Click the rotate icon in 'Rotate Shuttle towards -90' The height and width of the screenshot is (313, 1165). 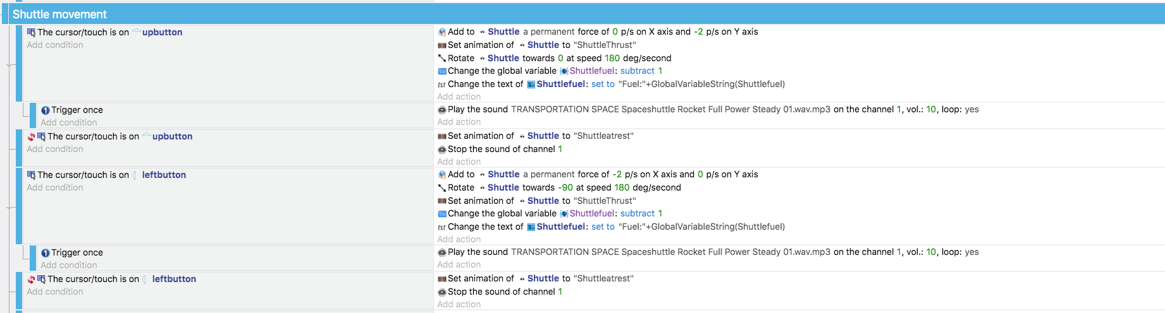point(442,187)
